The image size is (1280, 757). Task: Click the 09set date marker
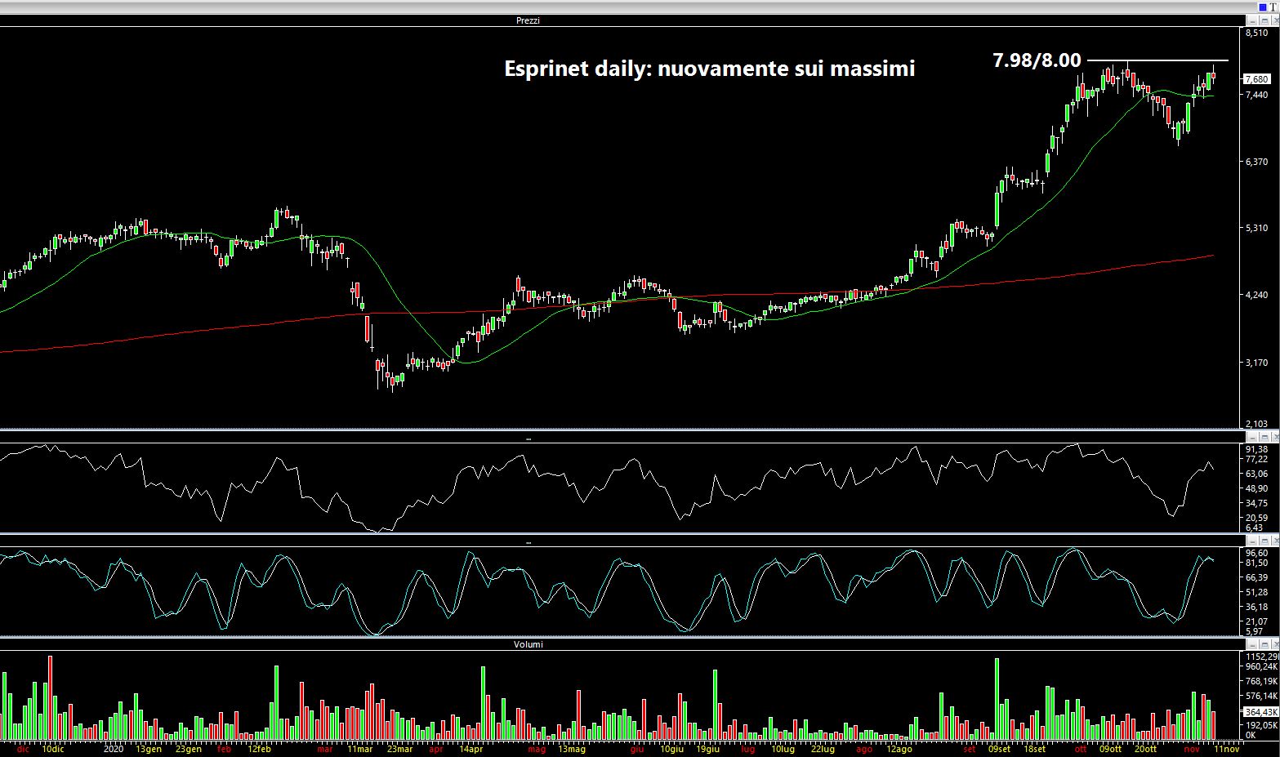point(999,748)
